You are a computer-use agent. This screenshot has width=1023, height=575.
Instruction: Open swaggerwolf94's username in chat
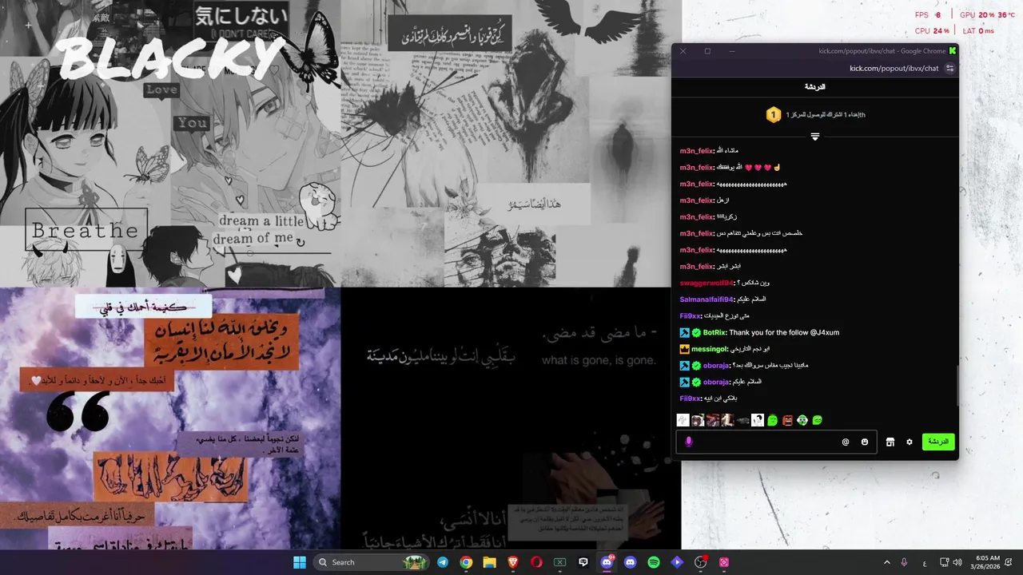coord(706,283)
